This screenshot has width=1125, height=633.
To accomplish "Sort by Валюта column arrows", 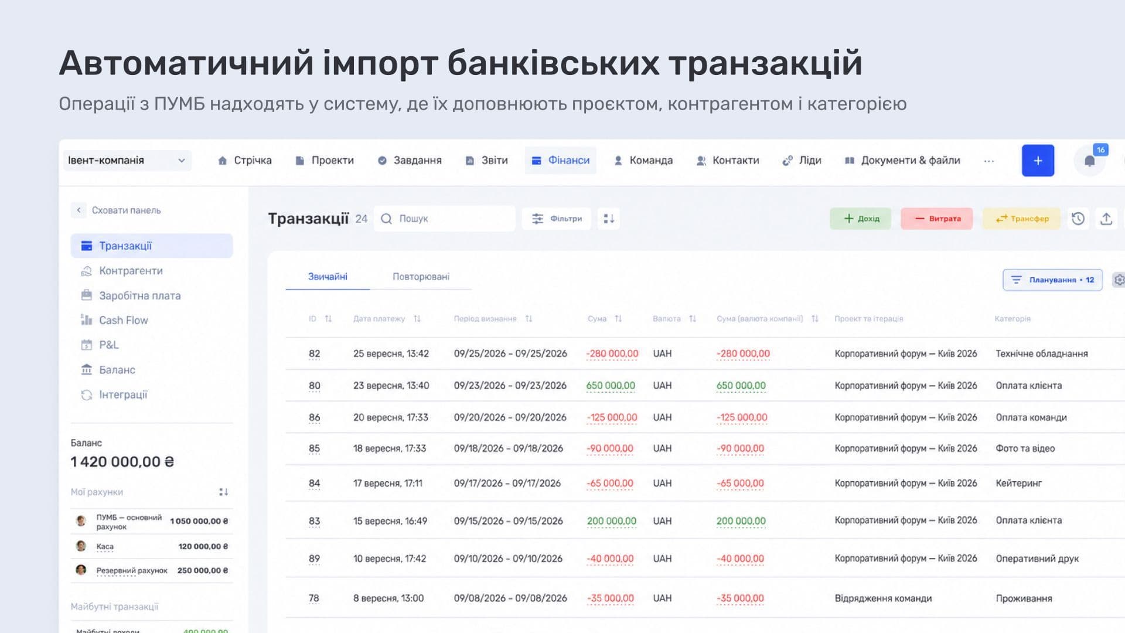I will point(693,319).
